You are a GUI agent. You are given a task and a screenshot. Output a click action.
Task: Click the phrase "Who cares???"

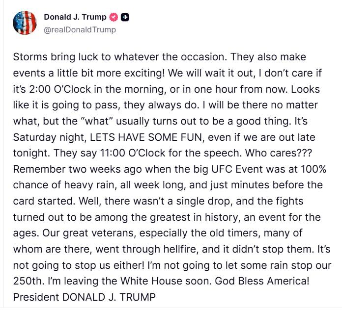click(279, 153)
